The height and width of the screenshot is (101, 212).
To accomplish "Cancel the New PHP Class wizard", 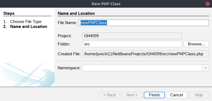I will tap(177, 95).
